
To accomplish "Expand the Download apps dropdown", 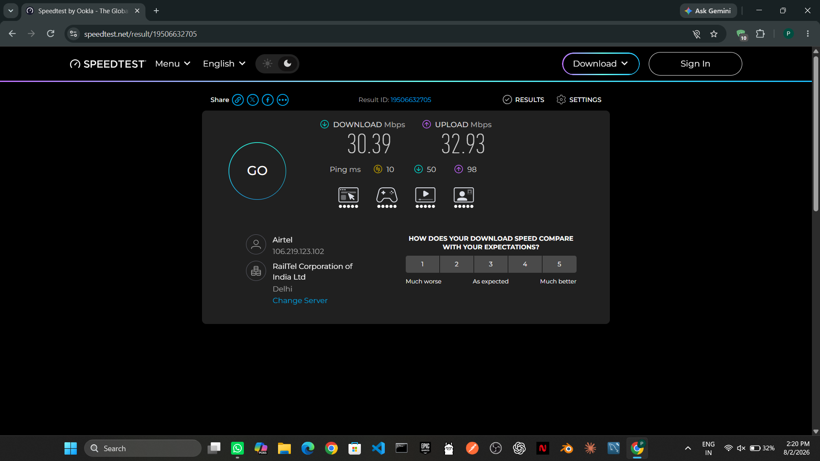I will [x=600, y=64].
